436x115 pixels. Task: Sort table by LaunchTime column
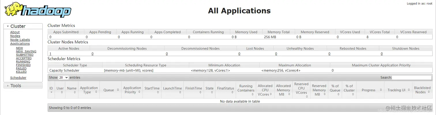pos(172,90)
